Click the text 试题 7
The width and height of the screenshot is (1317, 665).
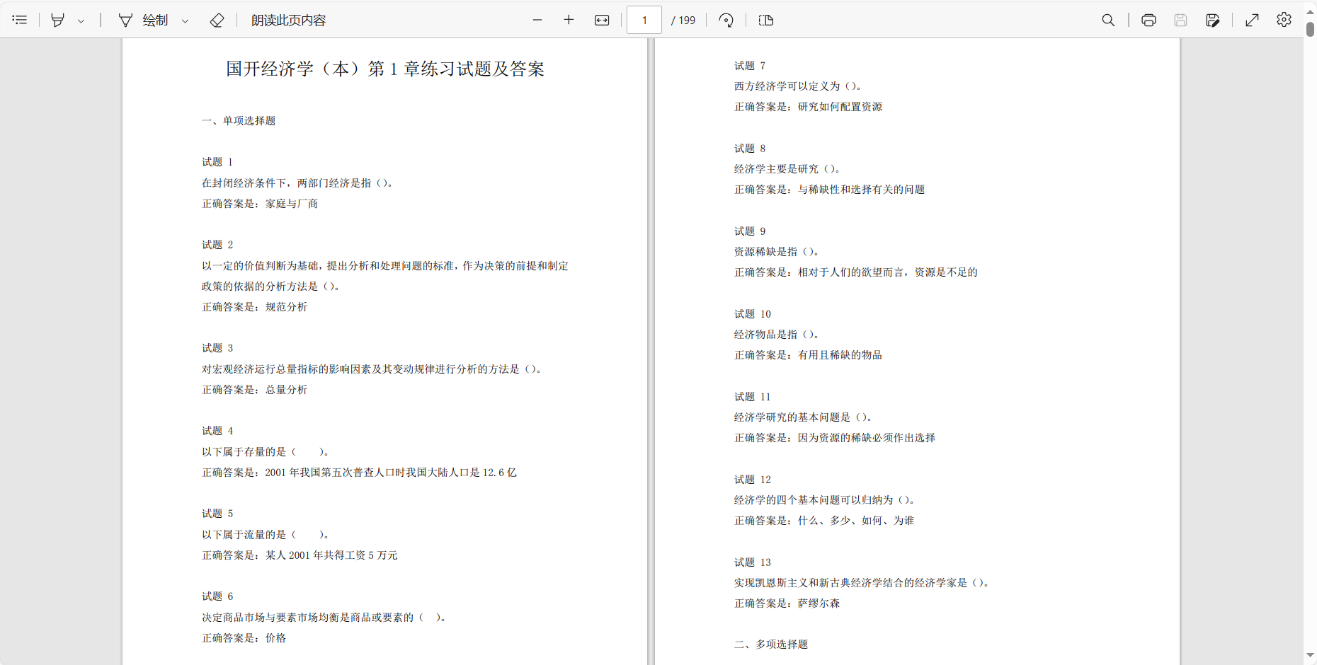click(x=750, y=66)
